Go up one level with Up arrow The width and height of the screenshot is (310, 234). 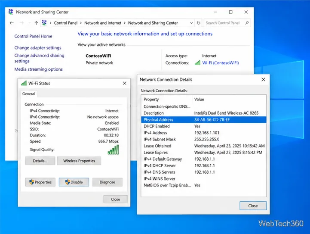coord(36,23)
